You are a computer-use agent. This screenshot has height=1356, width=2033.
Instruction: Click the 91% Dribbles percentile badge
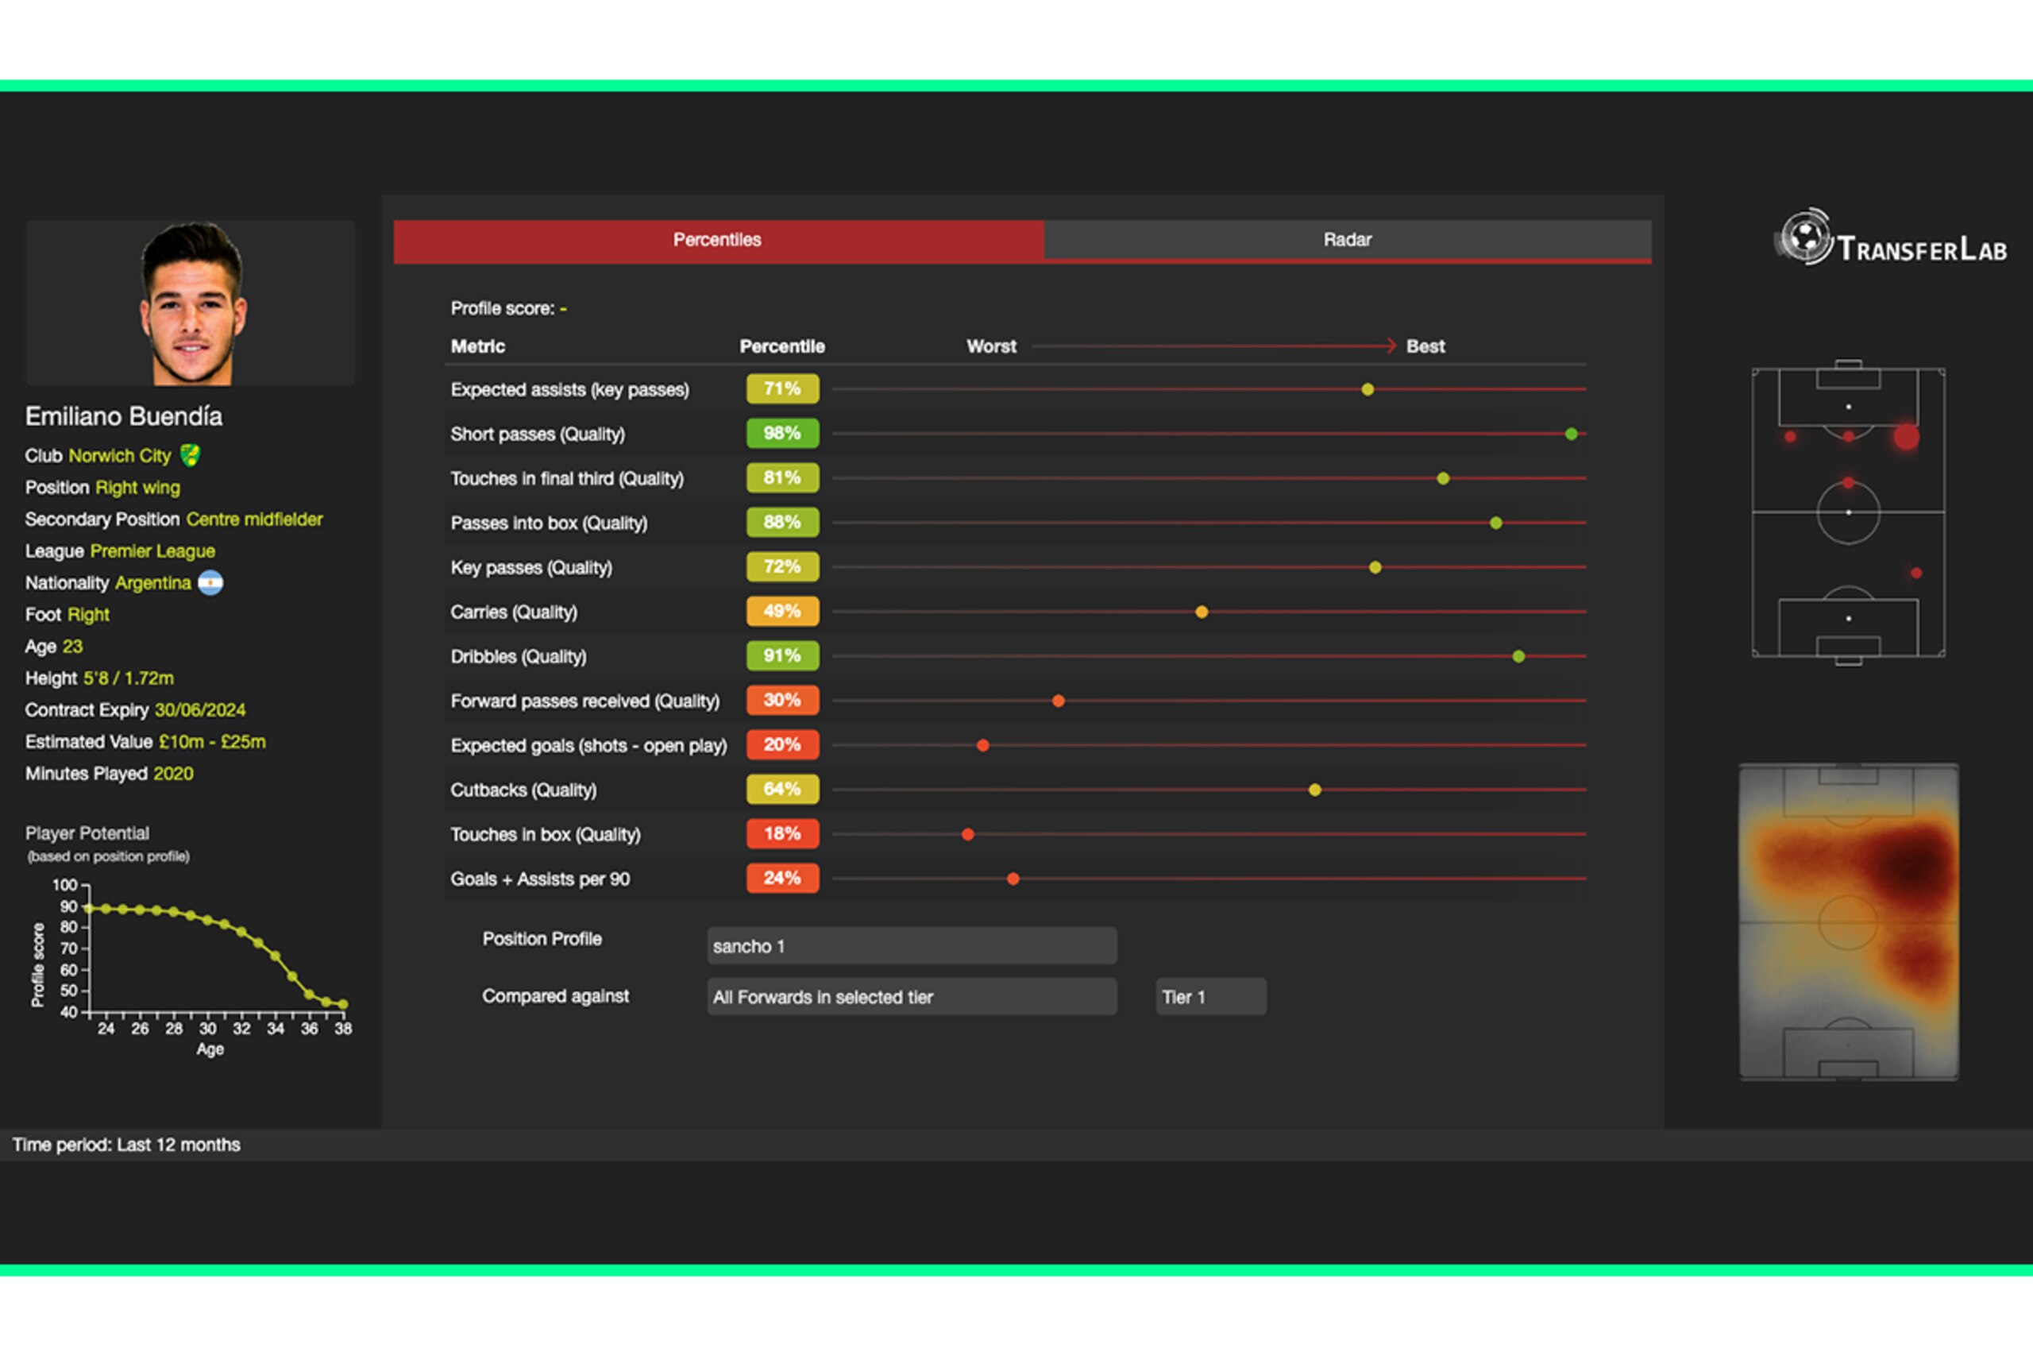782,655
